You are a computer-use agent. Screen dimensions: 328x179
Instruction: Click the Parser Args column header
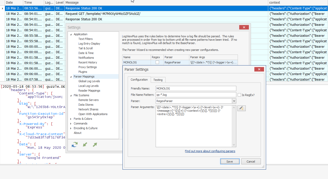[213, 57]
